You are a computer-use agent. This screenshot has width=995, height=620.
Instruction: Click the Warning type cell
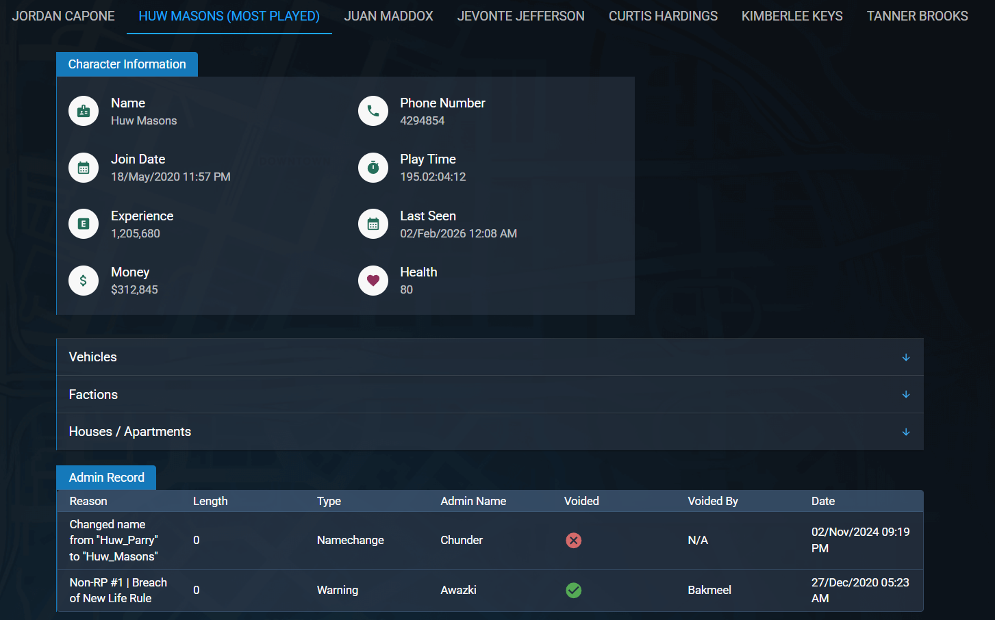[338, 590]
